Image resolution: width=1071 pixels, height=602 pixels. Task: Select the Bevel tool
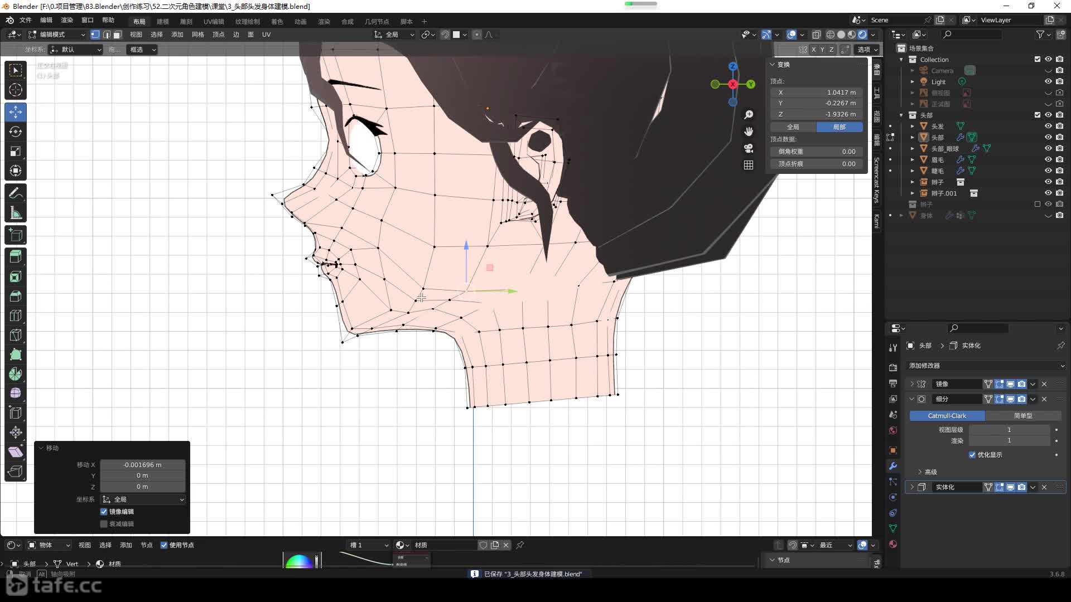pos(16,296)
